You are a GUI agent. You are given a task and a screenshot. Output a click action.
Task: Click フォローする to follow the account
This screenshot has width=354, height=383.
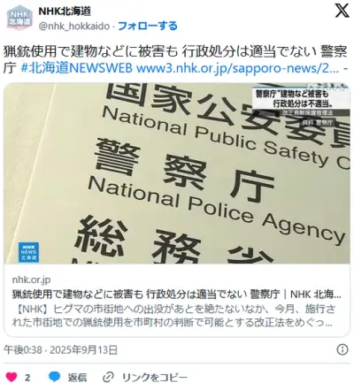point(148,26)
